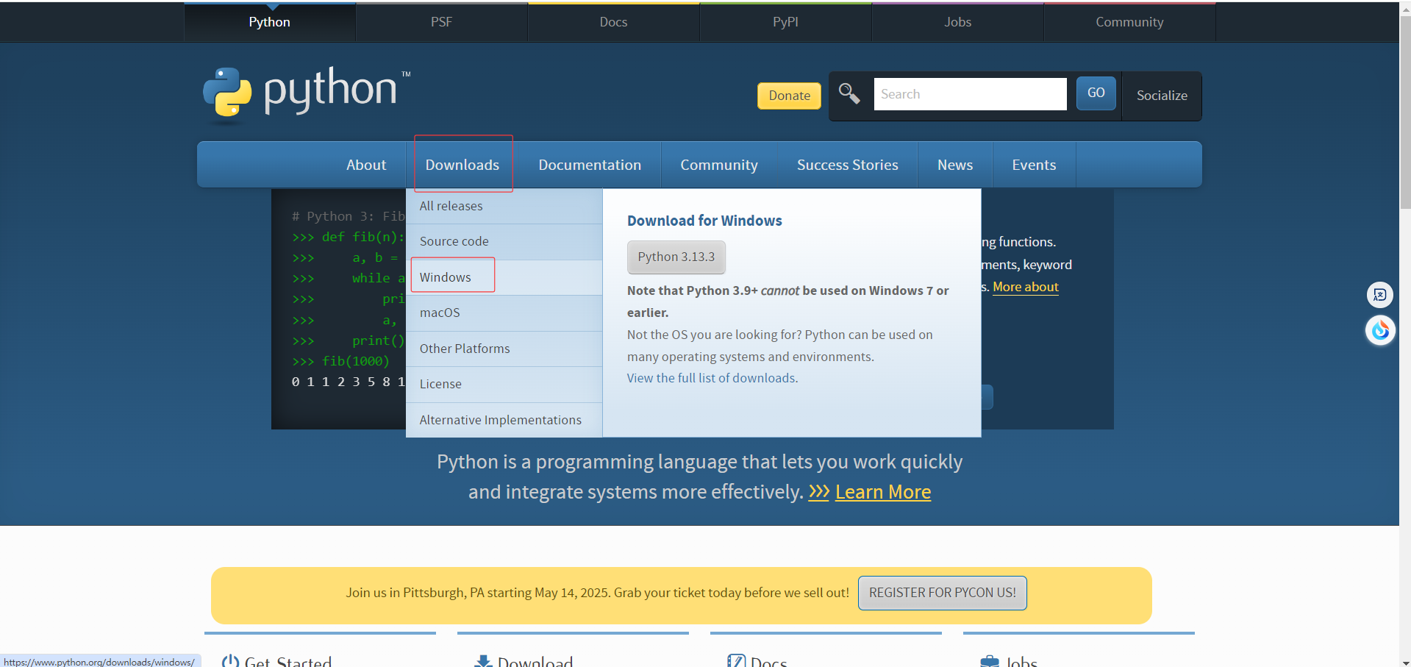Choose macOS in the Downloads menu
1411x667 pixels.
point(440,312)
